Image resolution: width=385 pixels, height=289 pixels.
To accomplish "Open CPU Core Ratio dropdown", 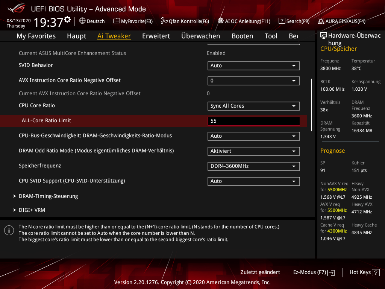I will (x=254, y=106).
